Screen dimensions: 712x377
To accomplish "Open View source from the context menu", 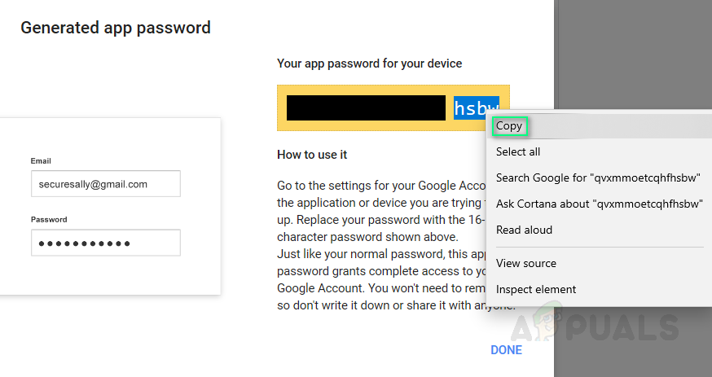I will point(525,263).
